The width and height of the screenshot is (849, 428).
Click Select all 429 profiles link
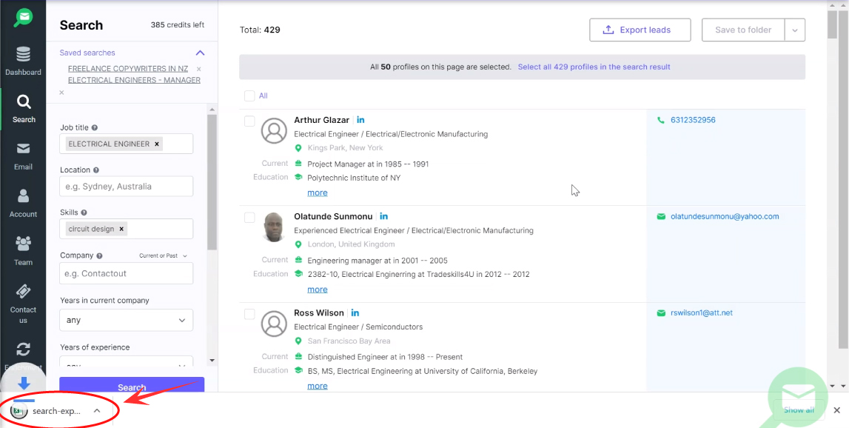pos(594,67)
